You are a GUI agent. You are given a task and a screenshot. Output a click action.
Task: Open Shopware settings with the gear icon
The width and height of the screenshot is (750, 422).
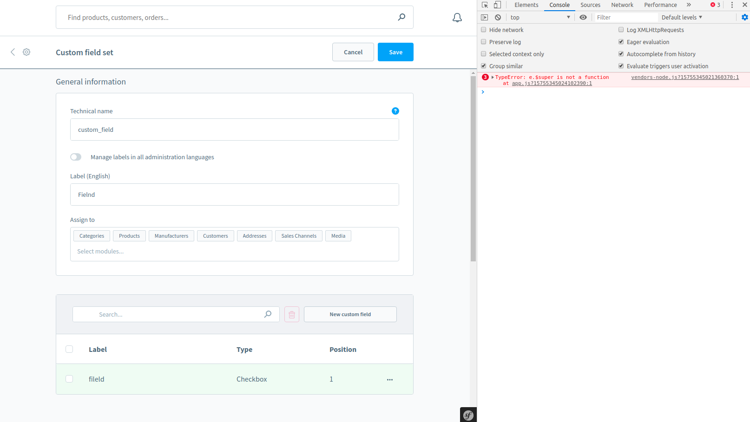(x=26, y=52)
